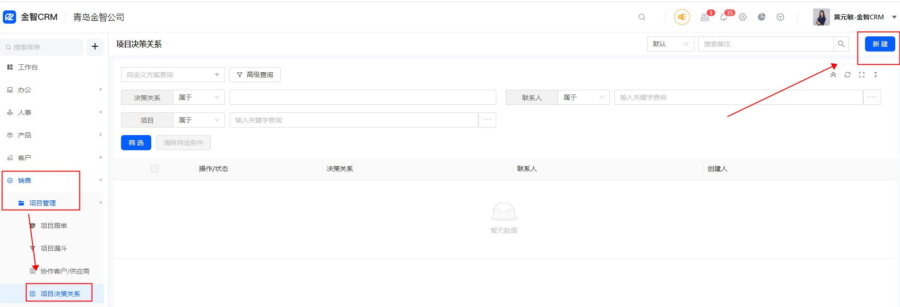Open 自定义方案查询 dropdown
This screenshot has width=900, height=307.
coord(173,75)
